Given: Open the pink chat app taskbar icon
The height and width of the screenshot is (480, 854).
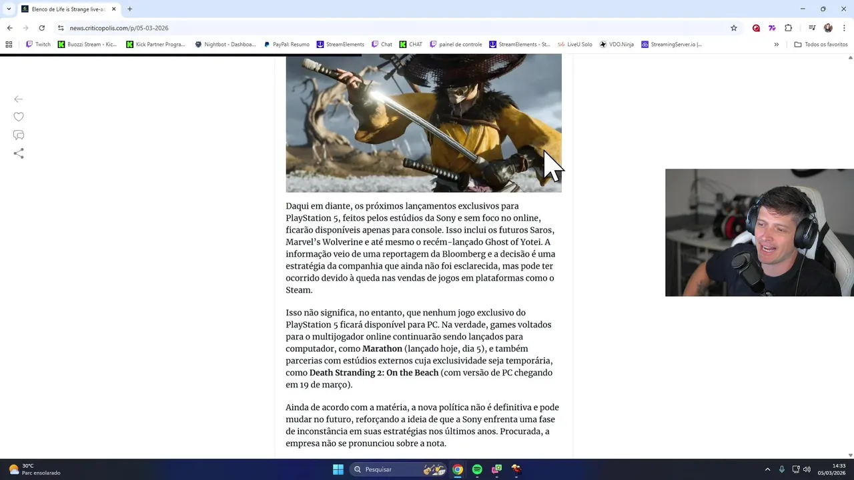Looking at the screenshot, I should 496,469.
